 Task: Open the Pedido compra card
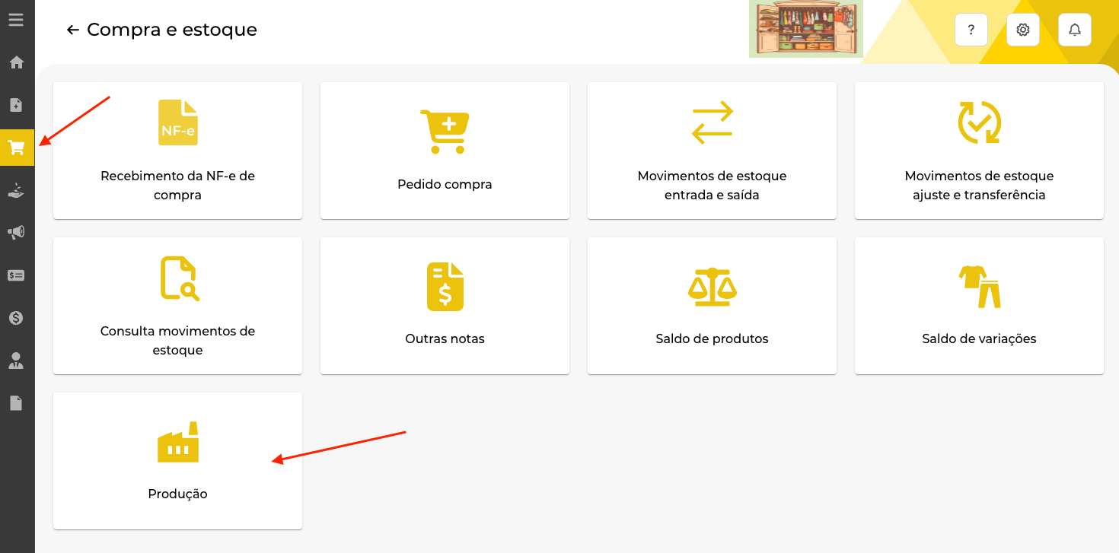pyautogui.click(x=445, y=151)
